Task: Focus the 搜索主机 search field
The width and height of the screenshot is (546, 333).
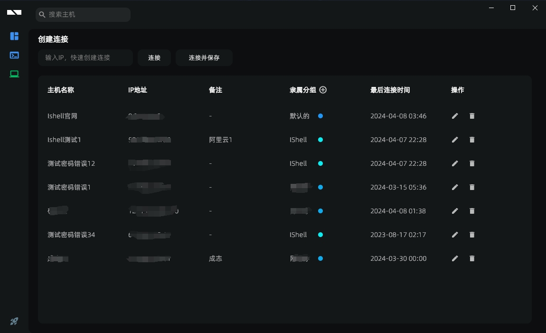Action: [x=85, y=15]
